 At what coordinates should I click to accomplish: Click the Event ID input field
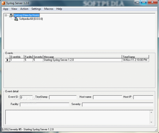click(26, 97)
